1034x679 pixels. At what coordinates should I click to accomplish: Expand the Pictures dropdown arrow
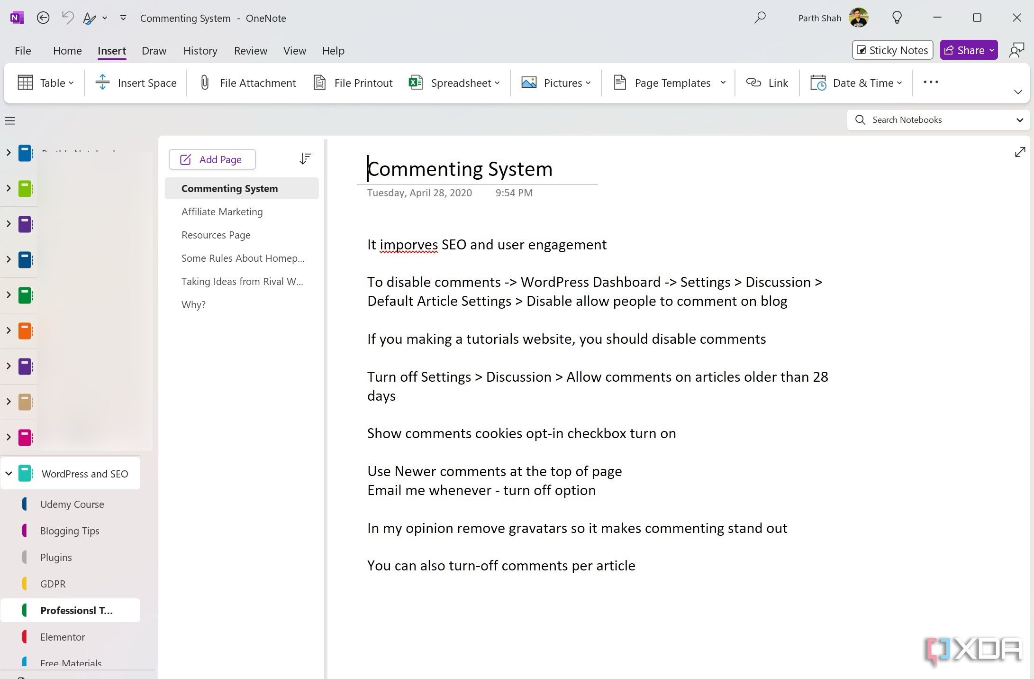pos(590,83)
